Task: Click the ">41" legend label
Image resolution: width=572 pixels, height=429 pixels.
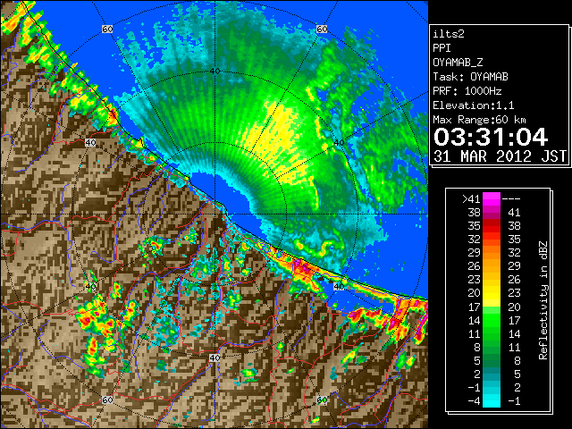Action: coord(471,199)
